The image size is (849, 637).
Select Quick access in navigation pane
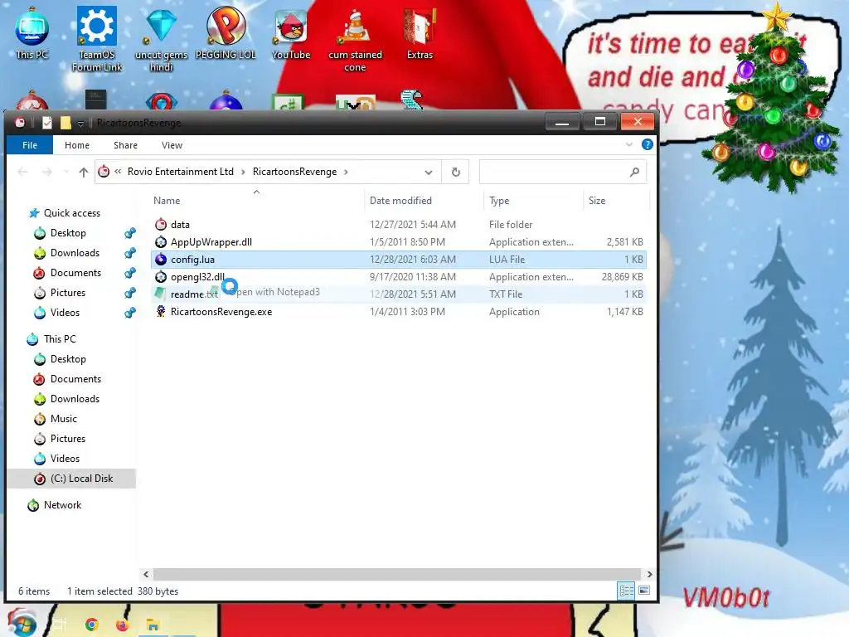71,213
